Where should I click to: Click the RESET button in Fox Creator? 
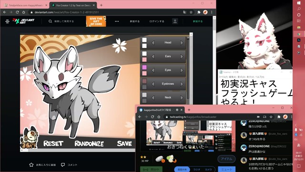pyautogui.click(x=53, y=143)
